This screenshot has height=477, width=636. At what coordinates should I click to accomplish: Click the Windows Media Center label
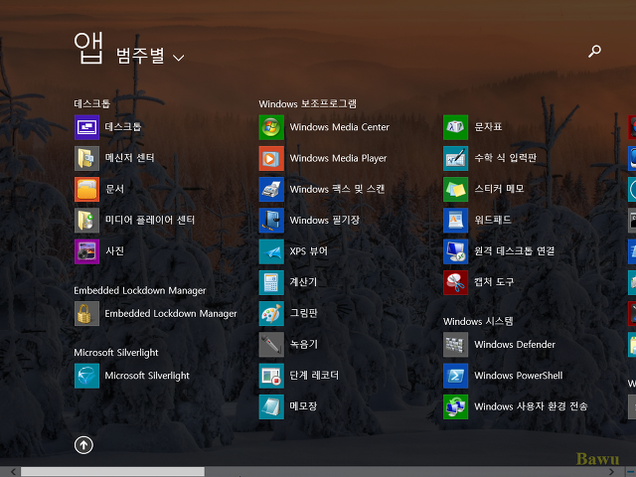point(340,127)
